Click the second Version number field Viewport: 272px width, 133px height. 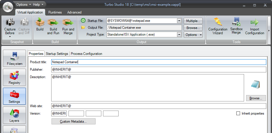point(76,113)
